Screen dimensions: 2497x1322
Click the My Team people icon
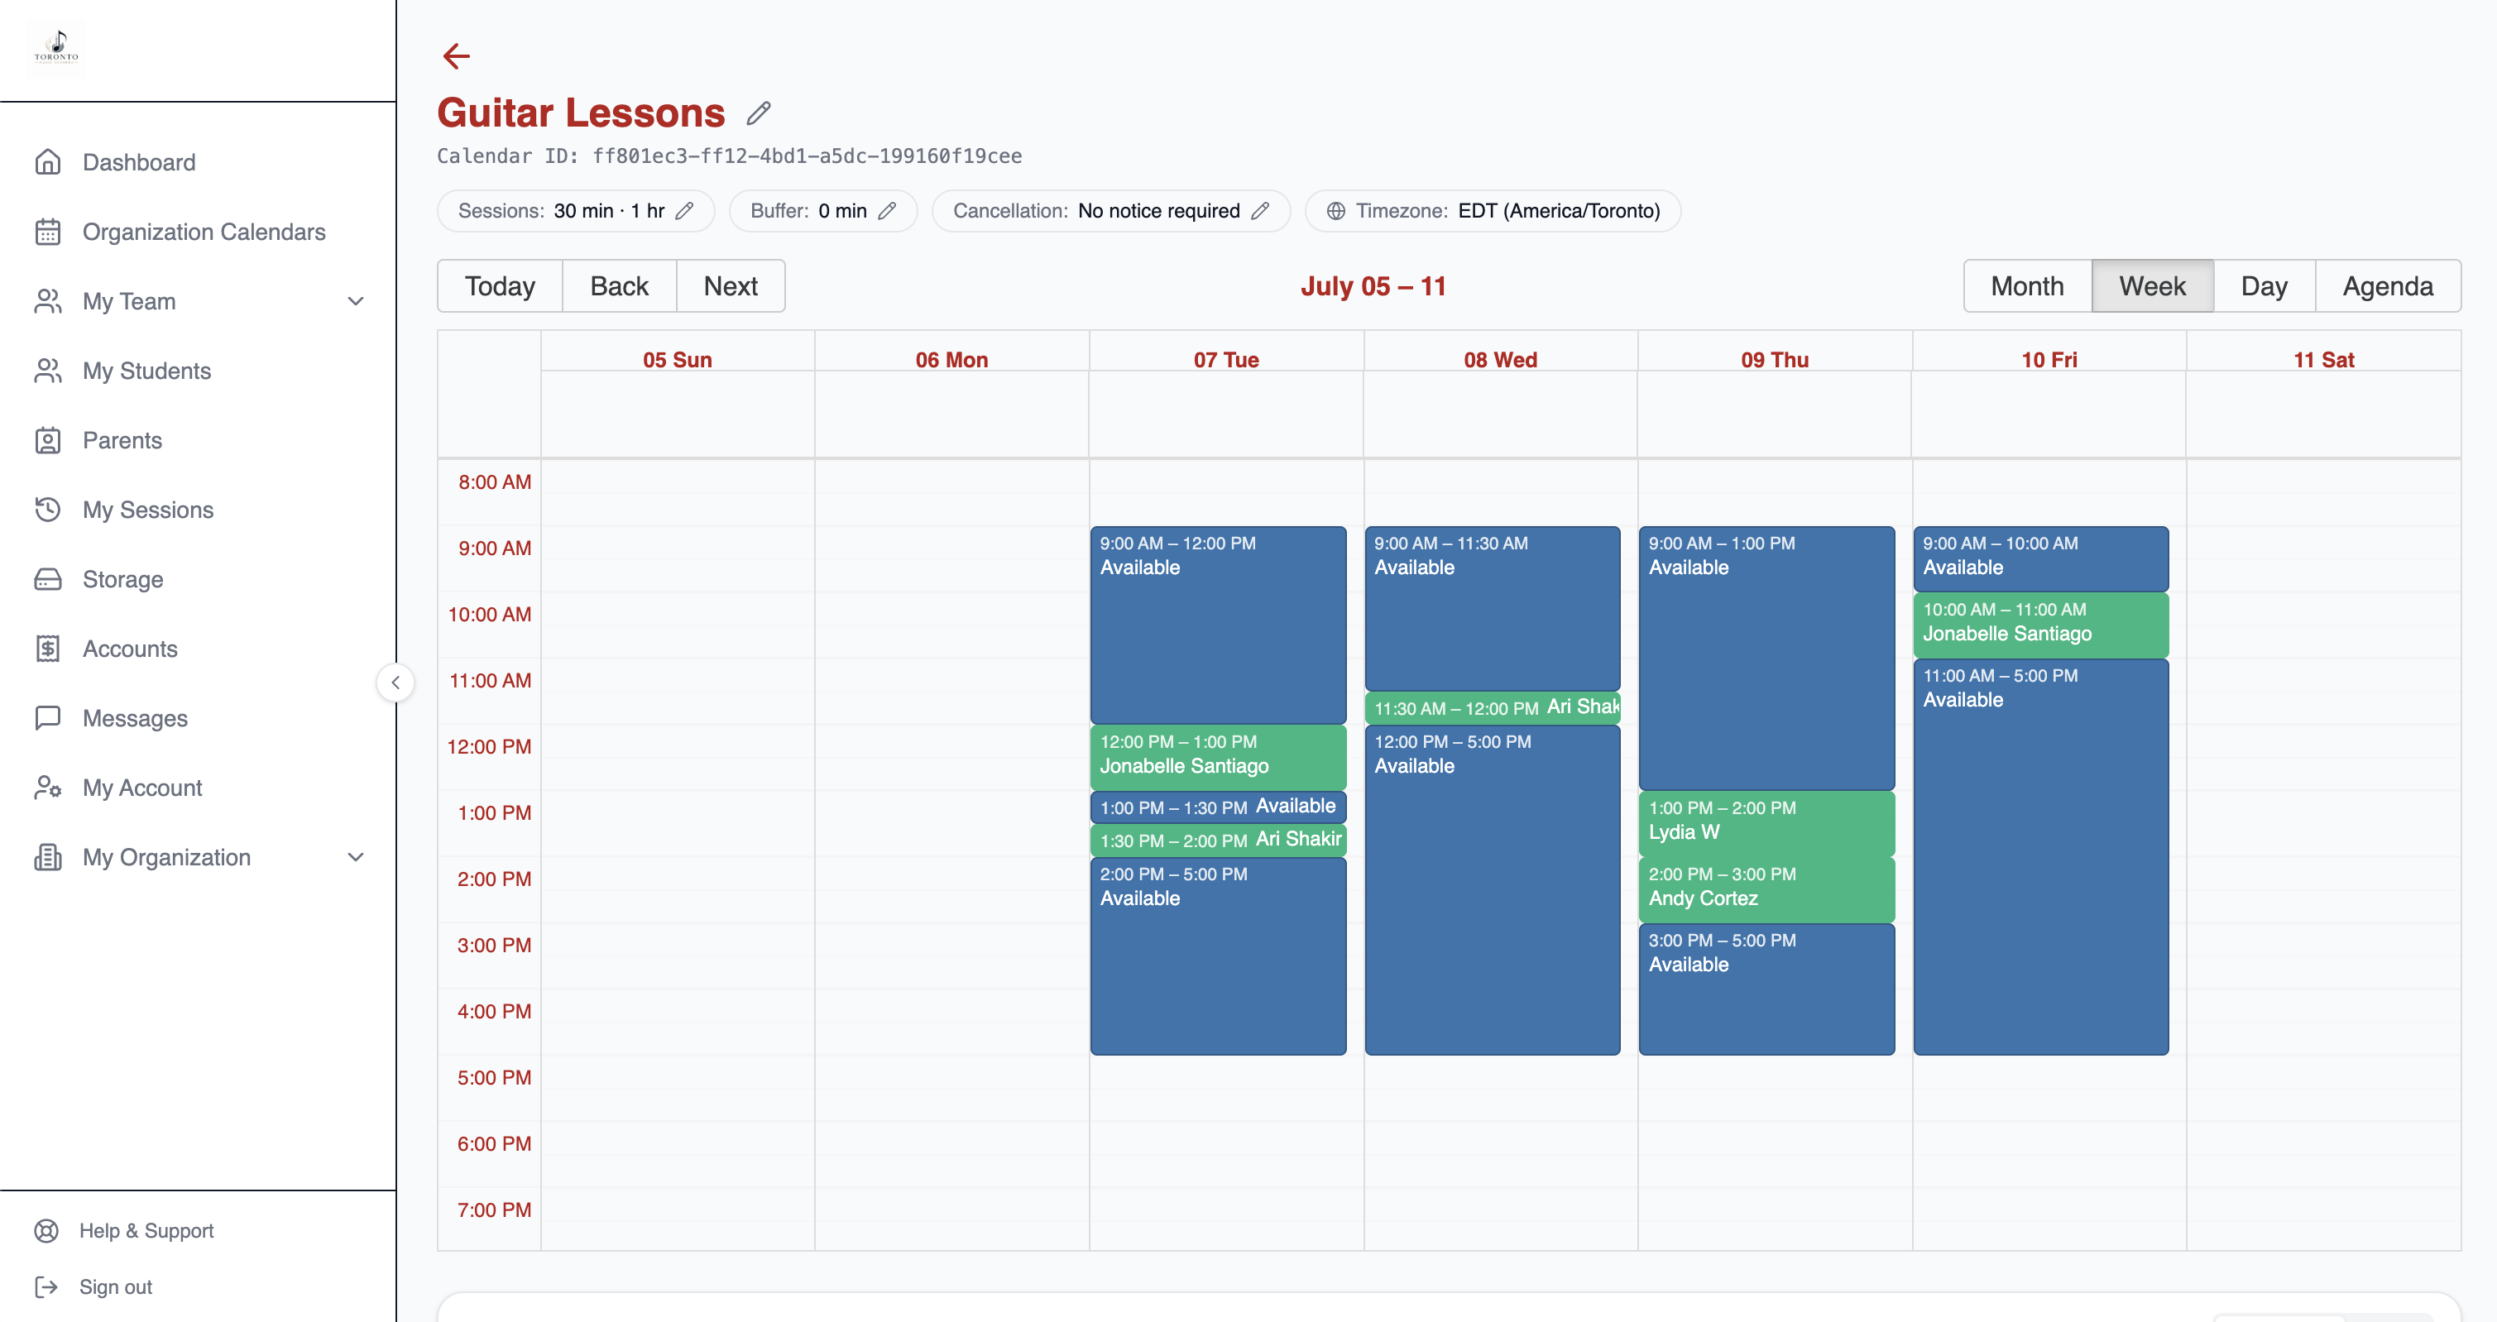point(47,301)
